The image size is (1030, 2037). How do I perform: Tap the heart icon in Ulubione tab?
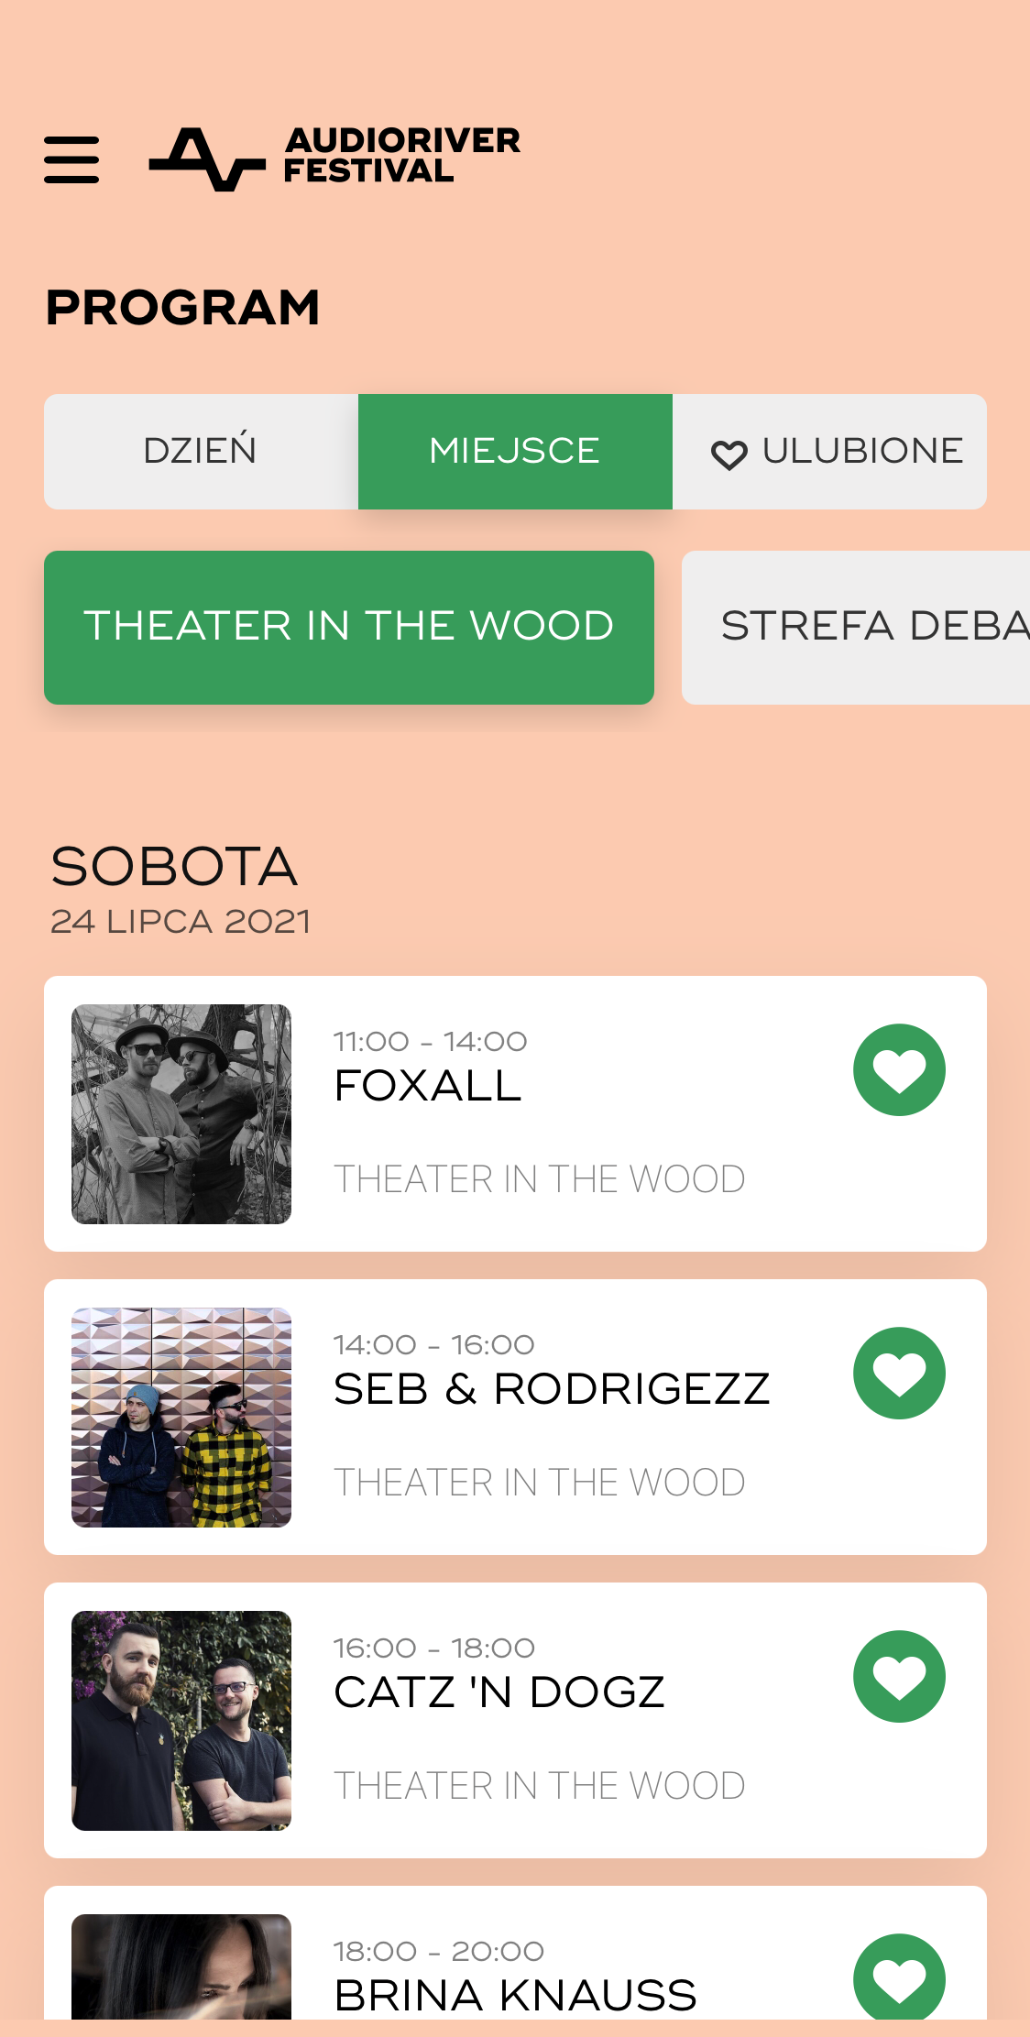coord(729,454)
